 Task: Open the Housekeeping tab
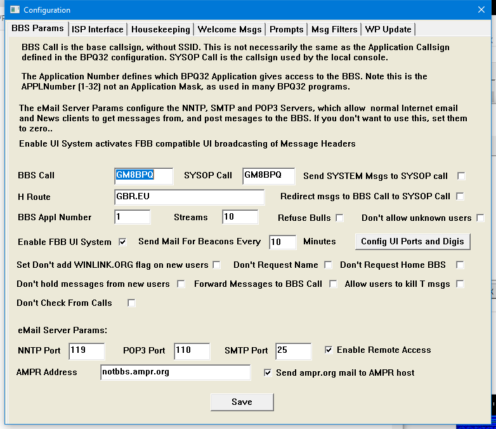pyautogui.click(x=160, y=29)
